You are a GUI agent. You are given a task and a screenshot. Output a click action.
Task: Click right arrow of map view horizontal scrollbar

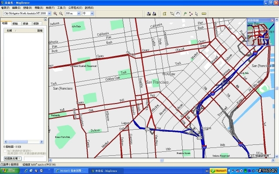pyautogui.click(x=273, y=160)
